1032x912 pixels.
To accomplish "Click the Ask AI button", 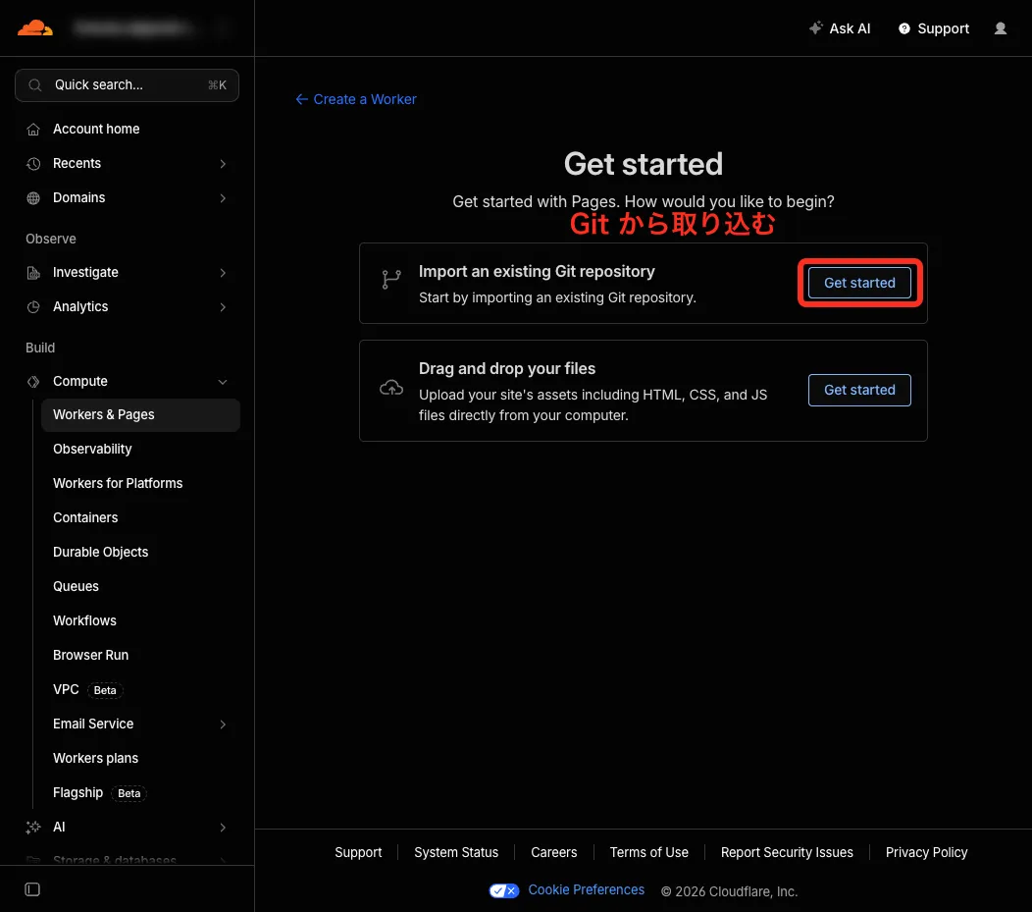I will pyautogui.click(x=839, y=28).
